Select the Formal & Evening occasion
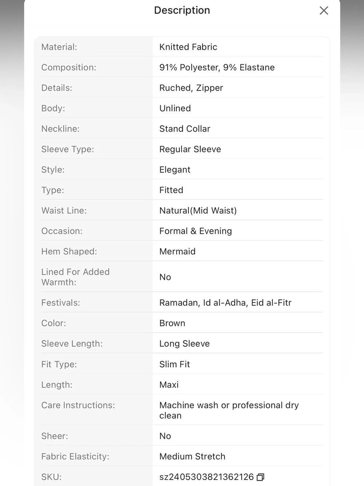Image resolution: width=364 pixels, height=486 pixels. pyautogui.click(x=195, y=231)
